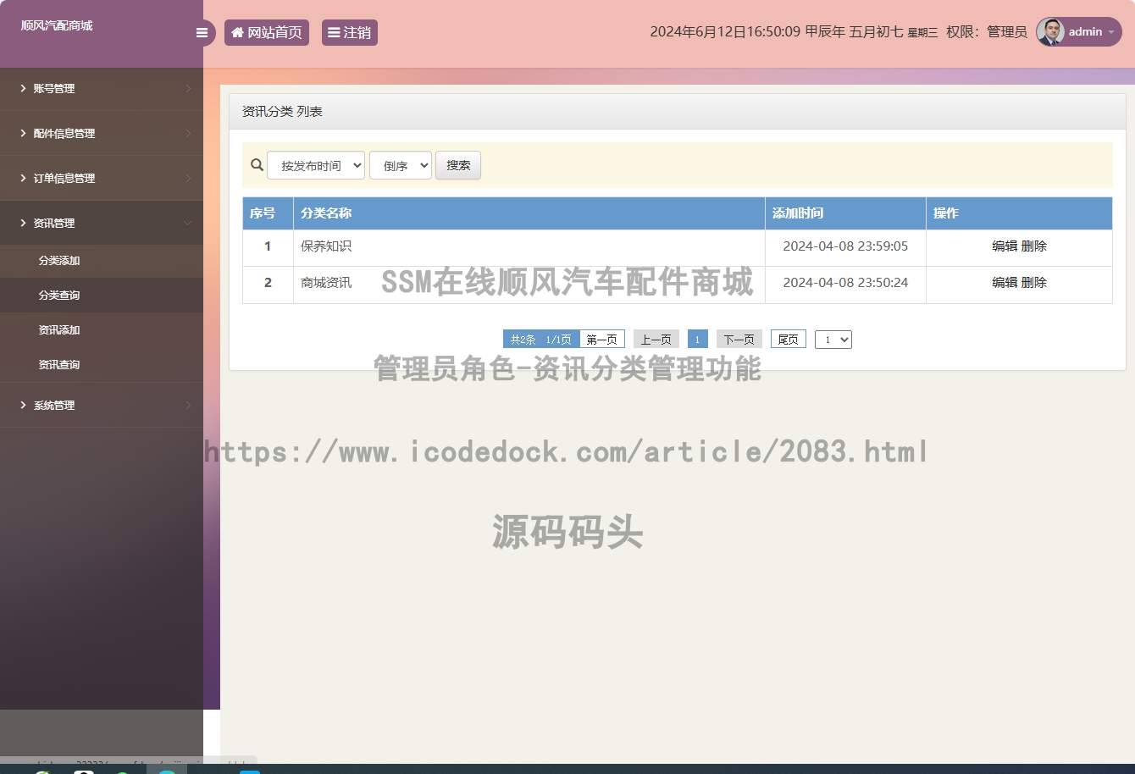Screen dimensions: 1135x774
Task: Click the 共2条 1/1页 record count label
Action: coord(541,340)
